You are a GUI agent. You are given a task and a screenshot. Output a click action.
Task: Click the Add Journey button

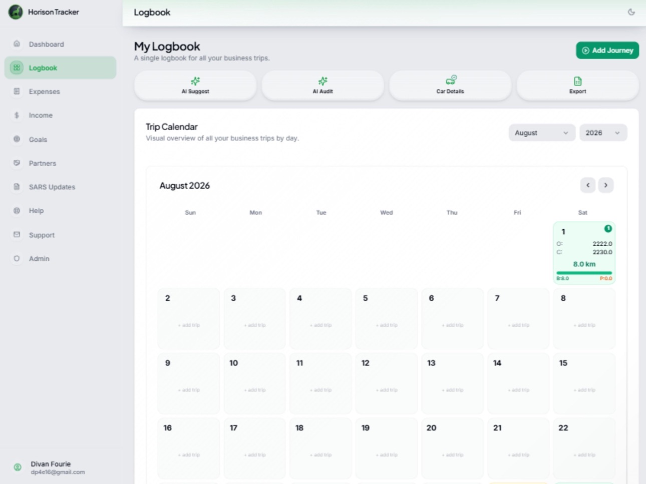[607, 50]
